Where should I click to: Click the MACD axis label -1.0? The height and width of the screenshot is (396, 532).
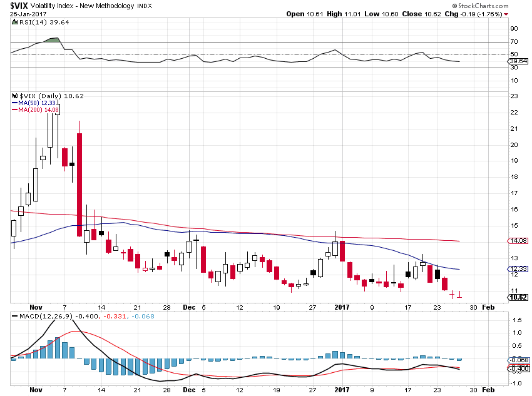pos(516,383)
